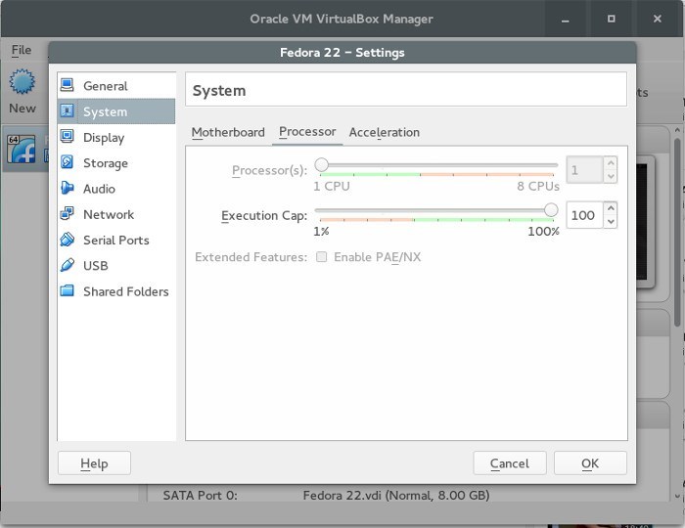The width and height of the screenshot is (685, 528).
Task: Select the Shared Folders folder icon
Action: 67,290
